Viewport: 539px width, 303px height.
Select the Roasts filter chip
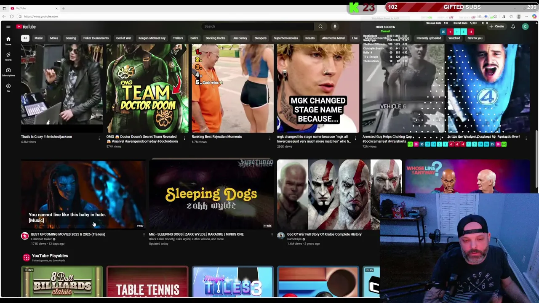(310, 38)
